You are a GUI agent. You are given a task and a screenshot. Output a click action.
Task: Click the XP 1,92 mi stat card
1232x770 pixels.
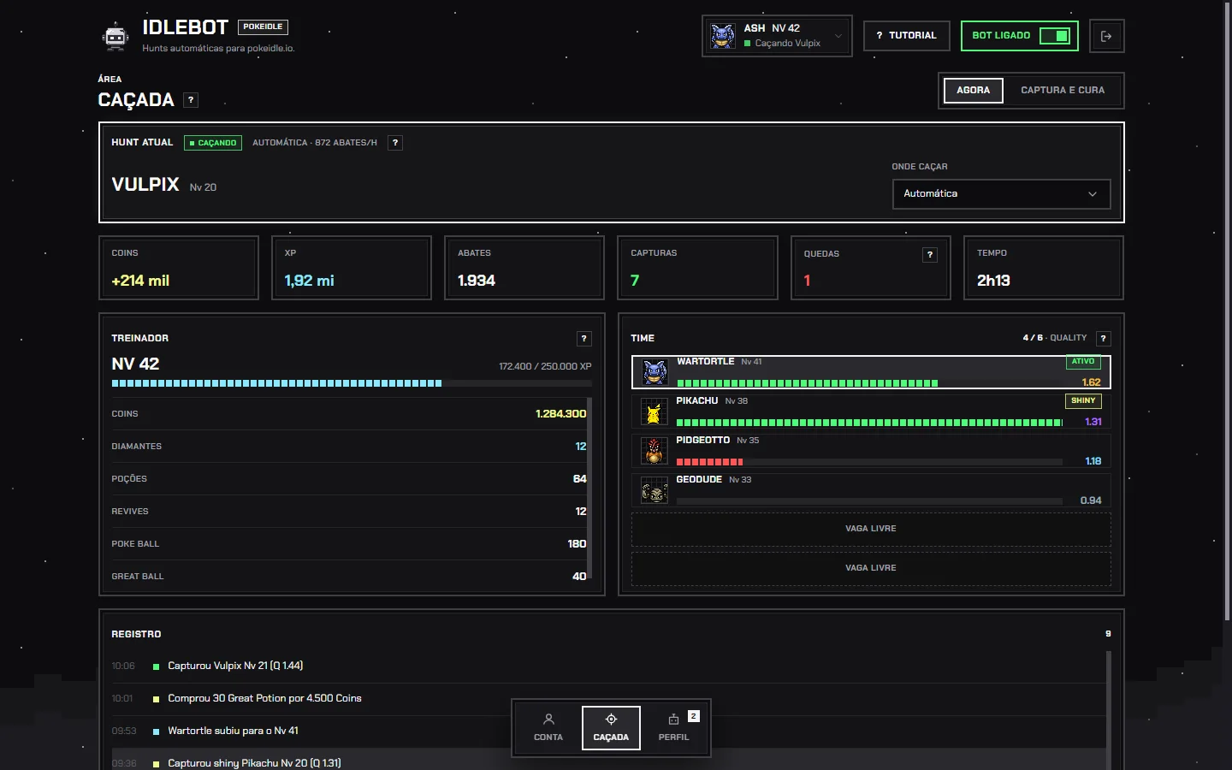point(352,268)
